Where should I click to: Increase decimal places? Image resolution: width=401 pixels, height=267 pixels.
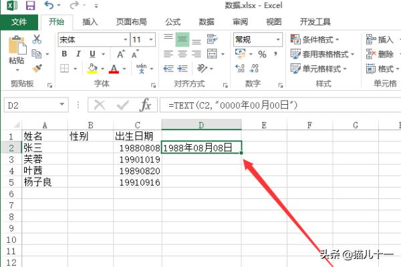point(240,68)
